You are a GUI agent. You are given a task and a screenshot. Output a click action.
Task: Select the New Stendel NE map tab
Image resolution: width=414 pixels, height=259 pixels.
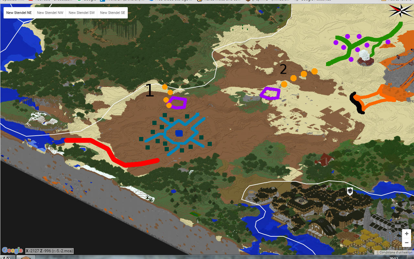click(19, 13)
